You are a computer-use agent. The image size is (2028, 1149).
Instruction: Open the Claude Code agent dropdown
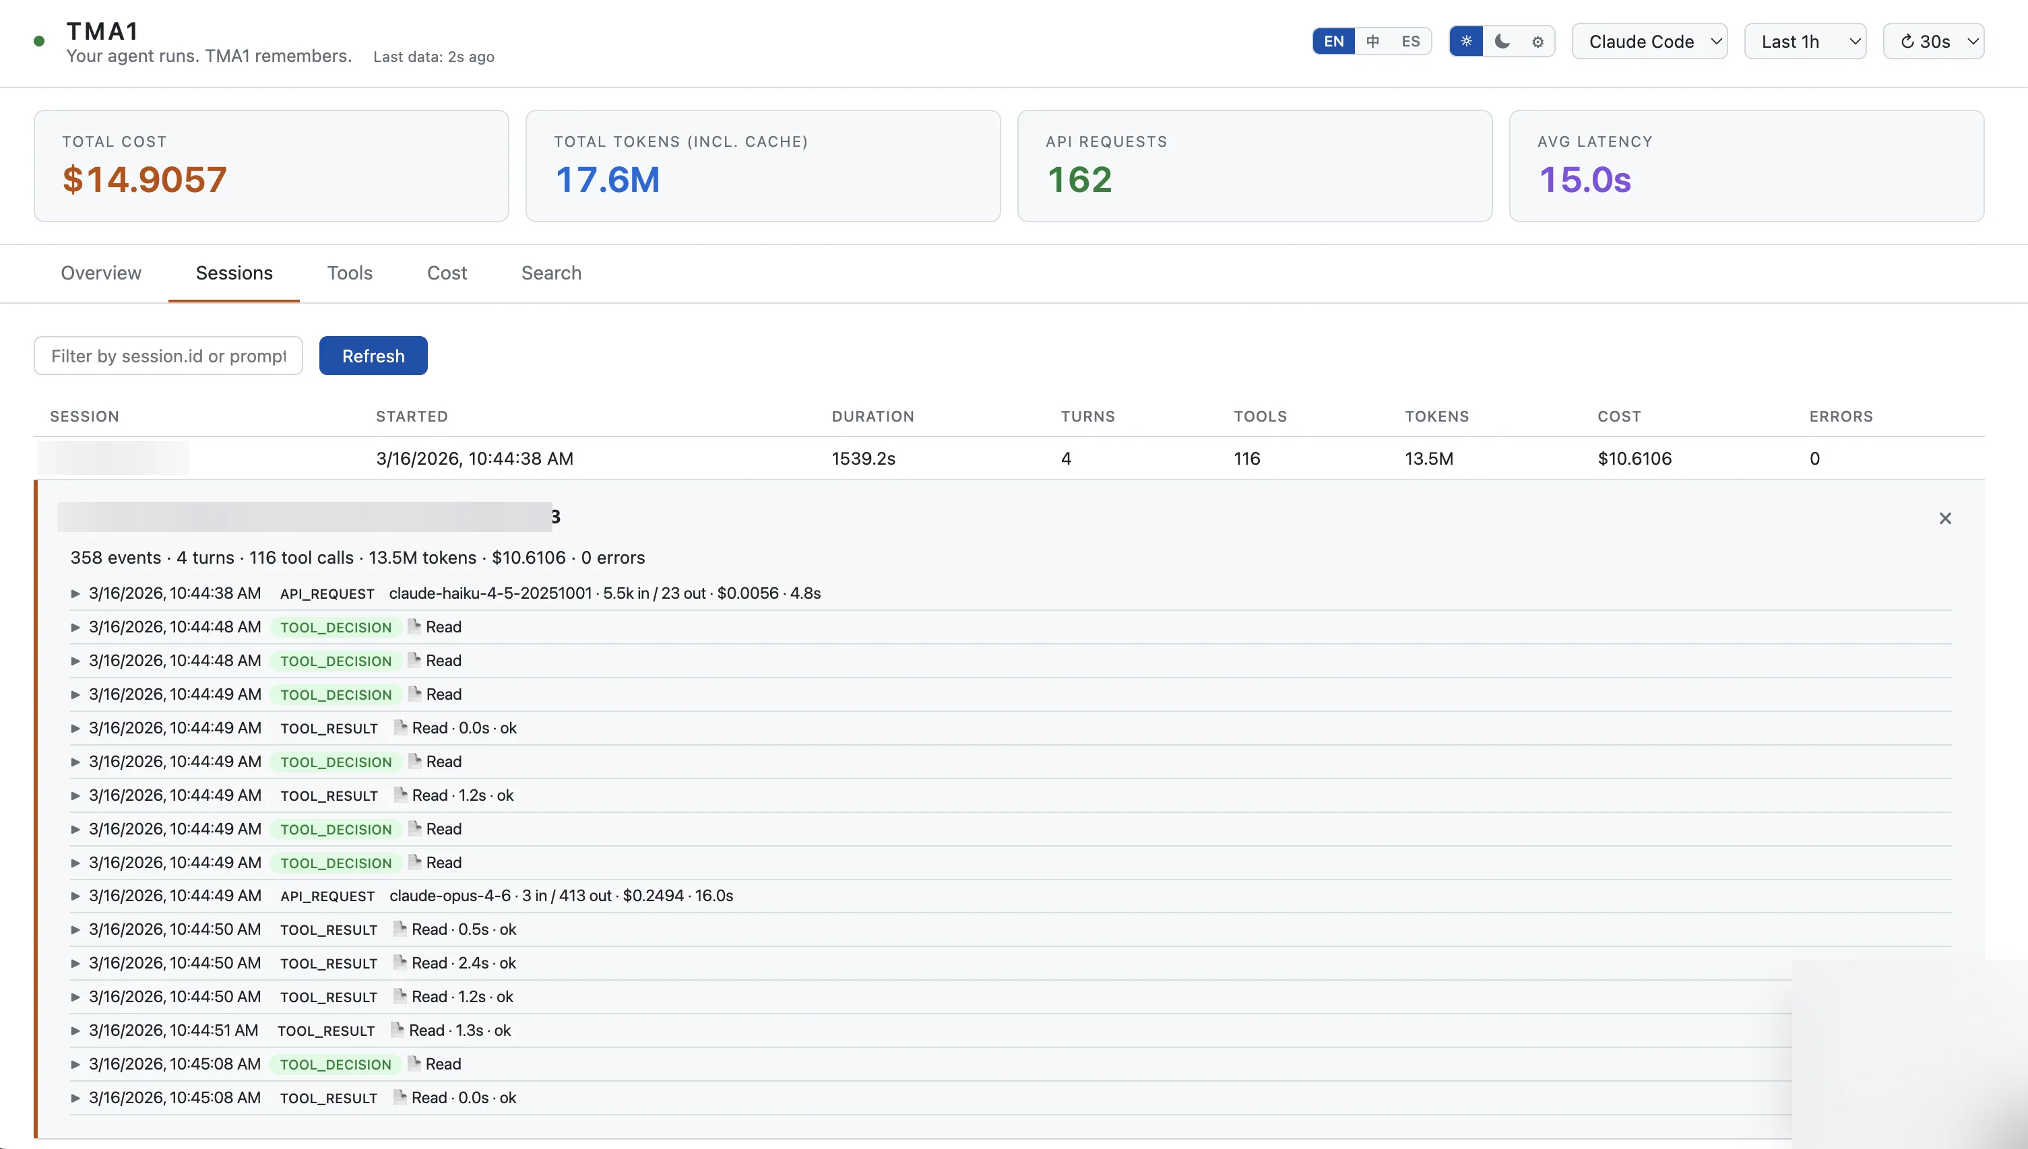(x=1650, y=41)
